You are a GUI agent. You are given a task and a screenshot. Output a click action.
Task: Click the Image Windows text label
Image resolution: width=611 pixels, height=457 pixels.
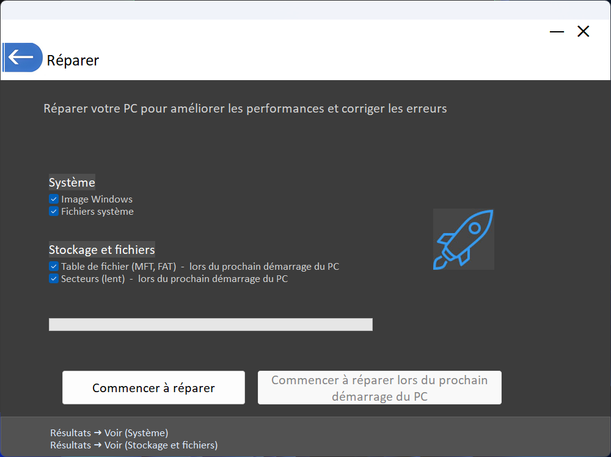click(97, 199)
